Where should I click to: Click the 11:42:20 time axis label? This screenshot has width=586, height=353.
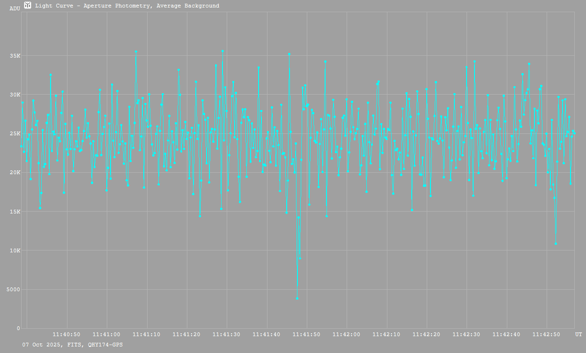pos(426,334)
